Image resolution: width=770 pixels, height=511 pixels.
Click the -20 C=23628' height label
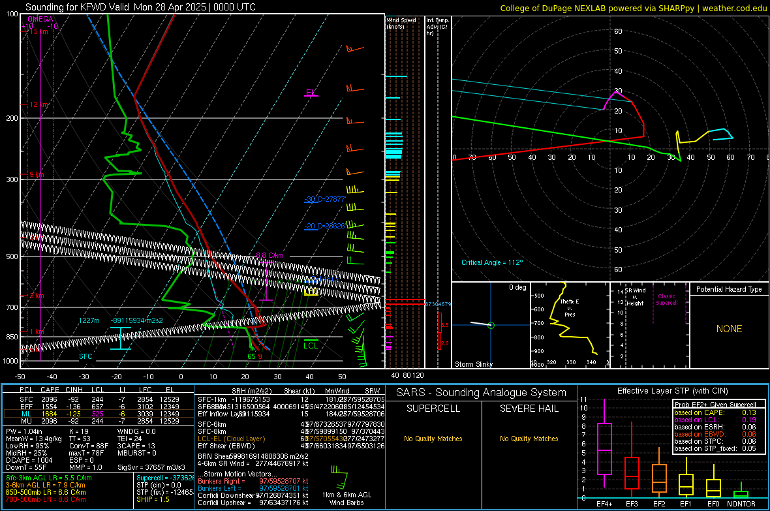click(x=325, y=226)
